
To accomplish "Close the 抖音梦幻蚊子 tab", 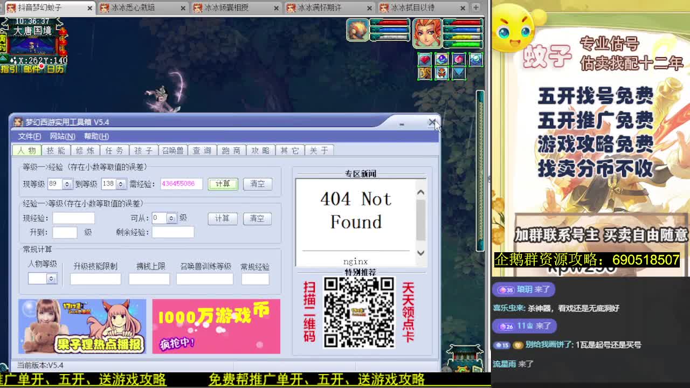I will tap(90, 8).
